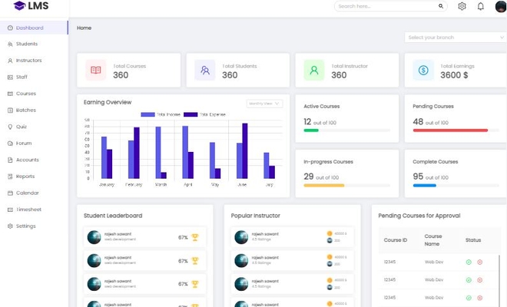The height and width of the screenshot is (307, 507).
Task: Approve the first pending course with green check
Action: click(469, 262)
